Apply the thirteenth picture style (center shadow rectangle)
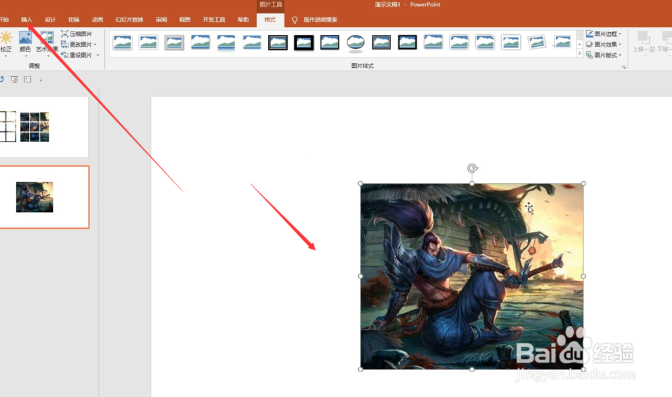672x397 pixels. click(x=433, y=42)
